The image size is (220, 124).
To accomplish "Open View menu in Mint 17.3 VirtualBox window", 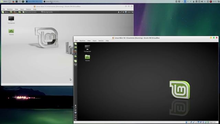I will coord(16,9).
